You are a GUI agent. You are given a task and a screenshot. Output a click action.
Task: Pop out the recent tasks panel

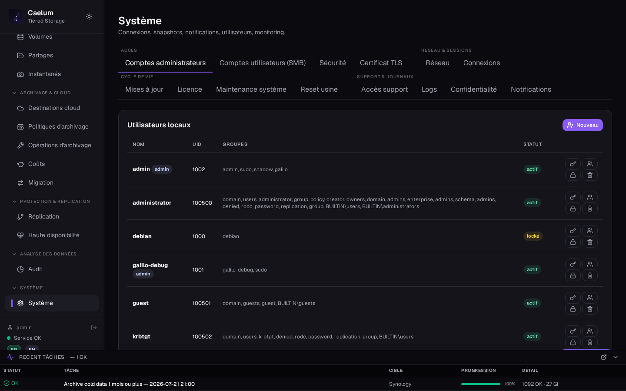[604, 357]
